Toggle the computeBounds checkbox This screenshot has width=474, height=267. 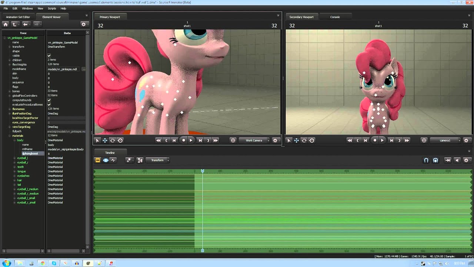click(49, 100)
